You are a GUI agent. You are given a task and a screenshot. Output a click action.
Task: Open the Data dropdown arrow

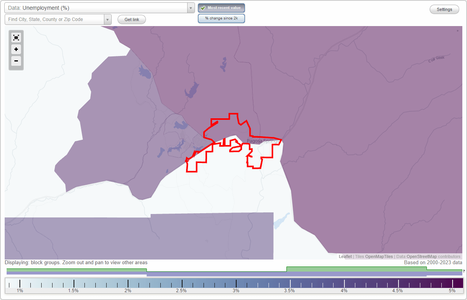pos(191,8)
